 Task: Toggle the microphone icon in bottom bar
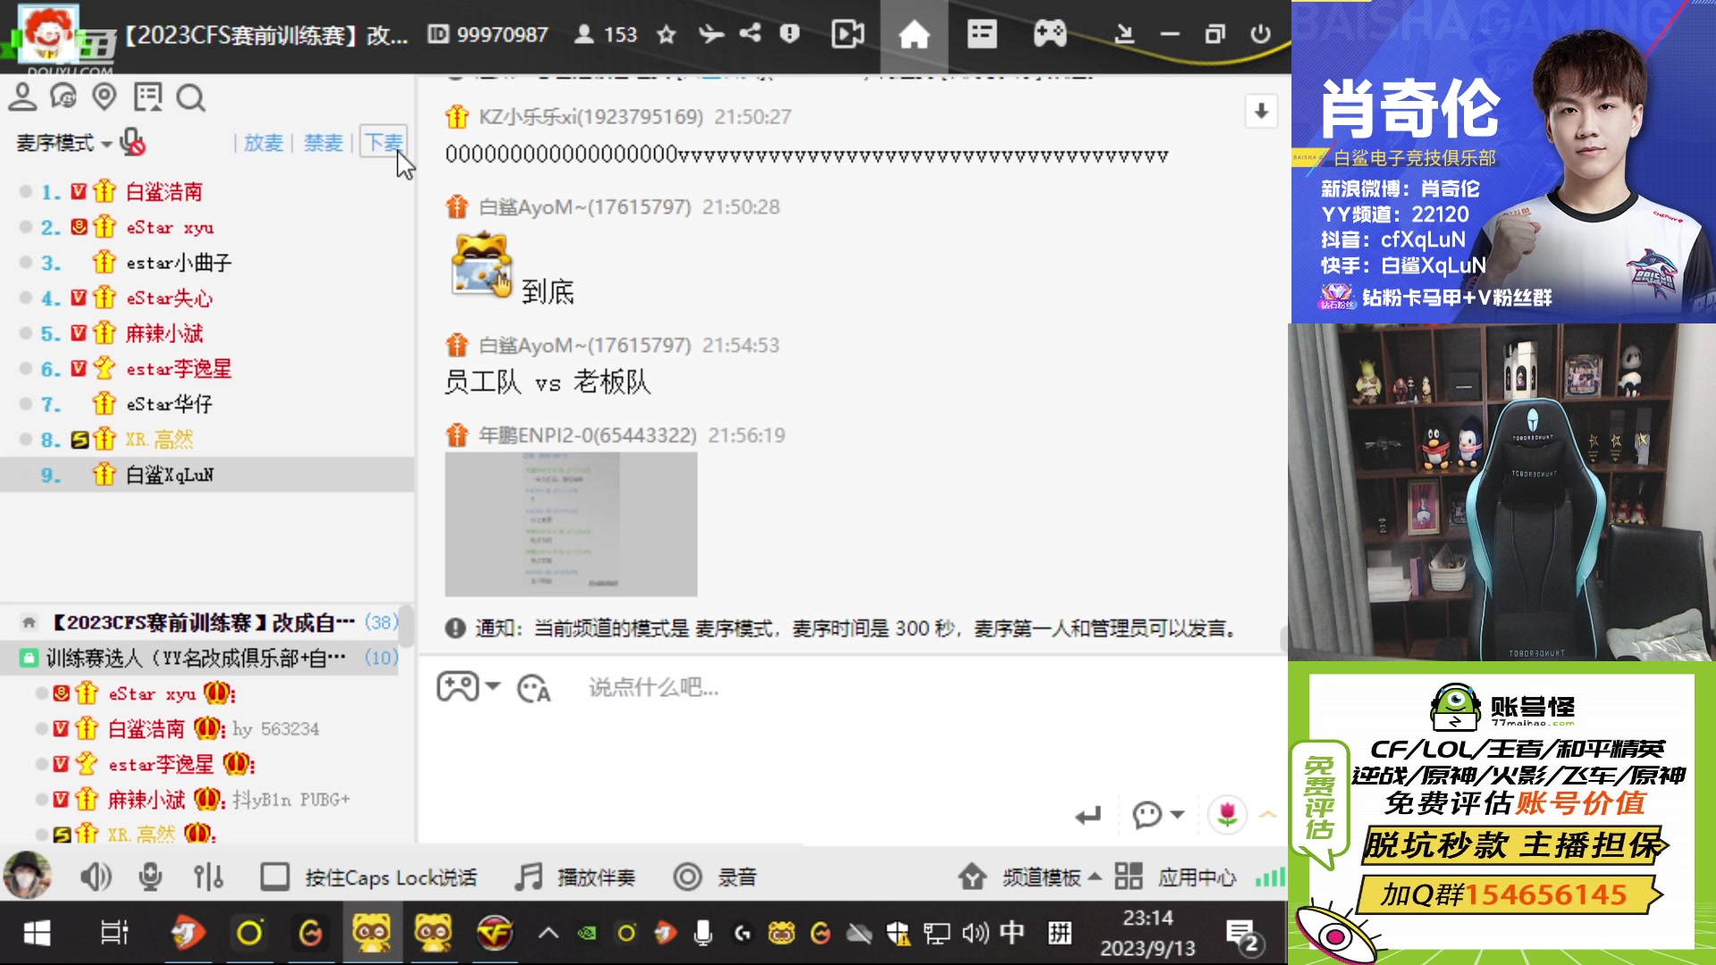pos(150,877)
